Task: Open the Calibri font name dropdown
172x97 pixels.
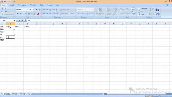Action: pyautogui.click(x=28, y=10)
